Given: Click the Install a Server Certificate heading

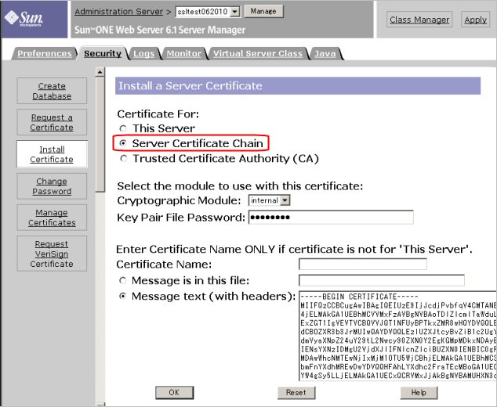Looking at the screenshot, I should pyautogui.click(x=190, y=86).
